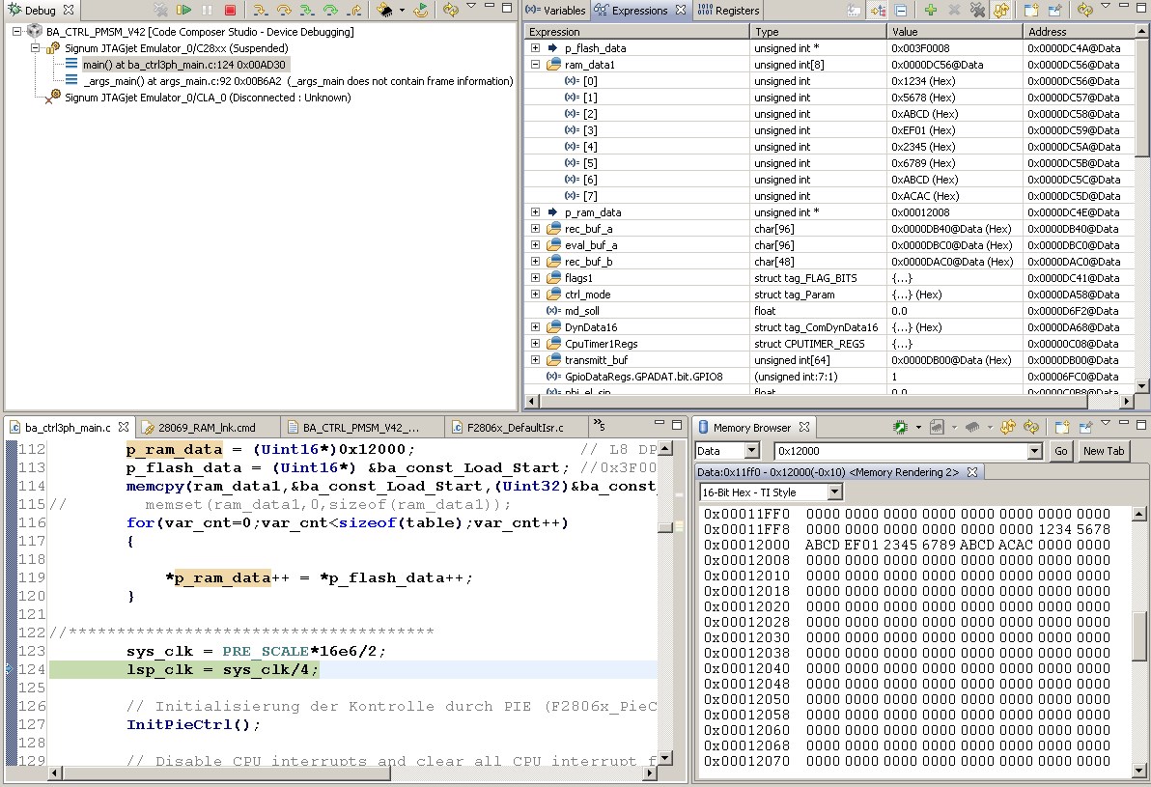
Task: Click Collapse All in the Expressions view
Action: point(901,11)
